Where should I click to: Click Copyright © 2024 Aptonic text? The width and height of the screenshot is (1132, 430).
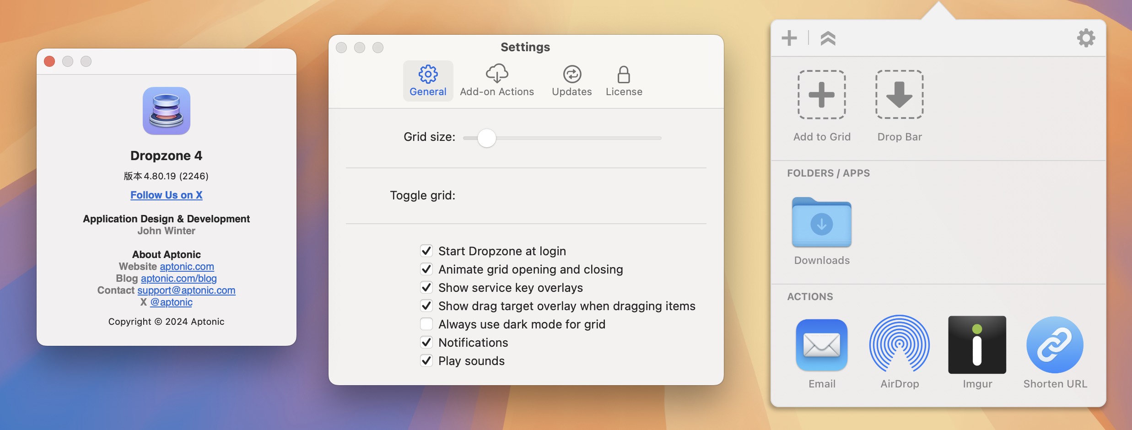click(x=167, y=322)
